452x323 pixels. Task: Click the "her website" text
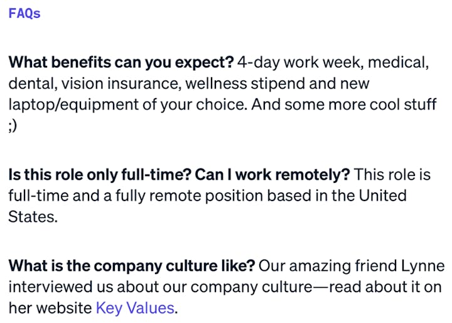click(x=50, y=308)
